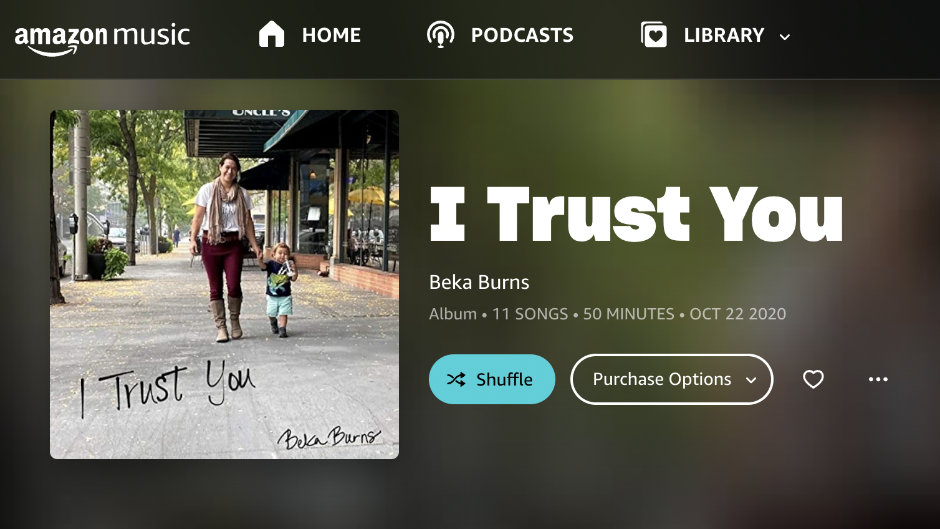Open the Purchase Options dropdown
The image size is (940, 529).
point(672,379)
